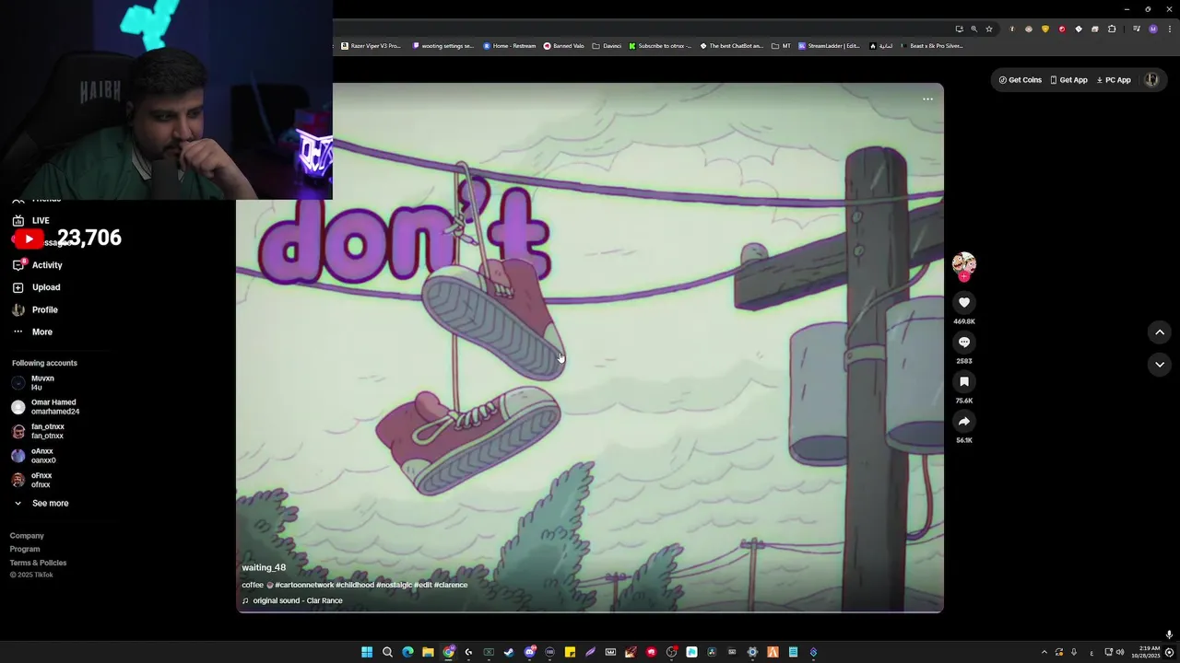
Task: Open StreamLadder bookmark
Action: 829,46
